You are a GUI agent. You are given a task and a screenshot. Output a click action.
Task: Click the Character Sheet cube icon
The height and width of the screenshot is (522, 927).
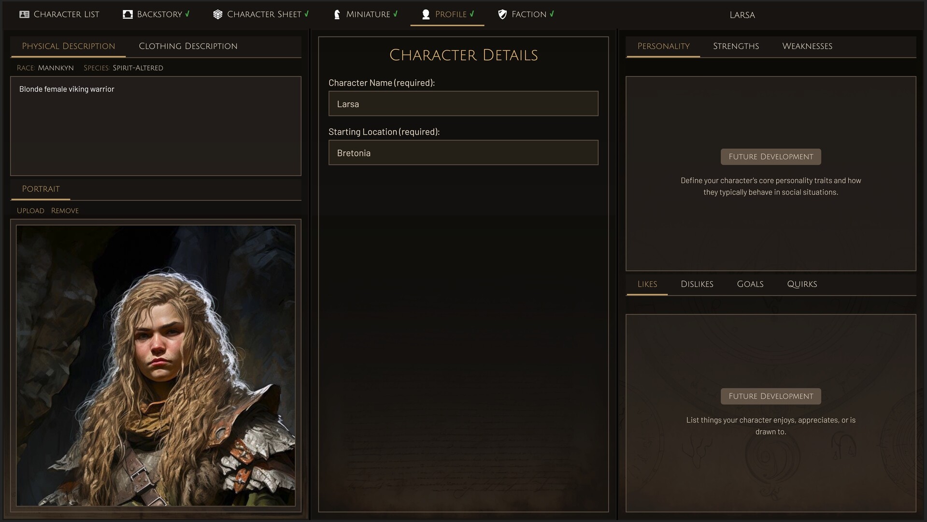pos(217,14)
